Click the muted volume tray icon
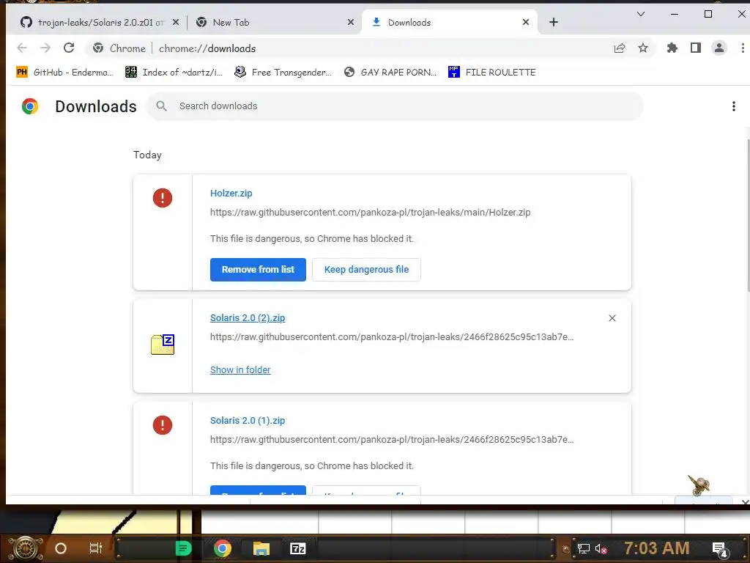This screenshot has width=750, height=563. pyautogui.click(x=601, y=549)
